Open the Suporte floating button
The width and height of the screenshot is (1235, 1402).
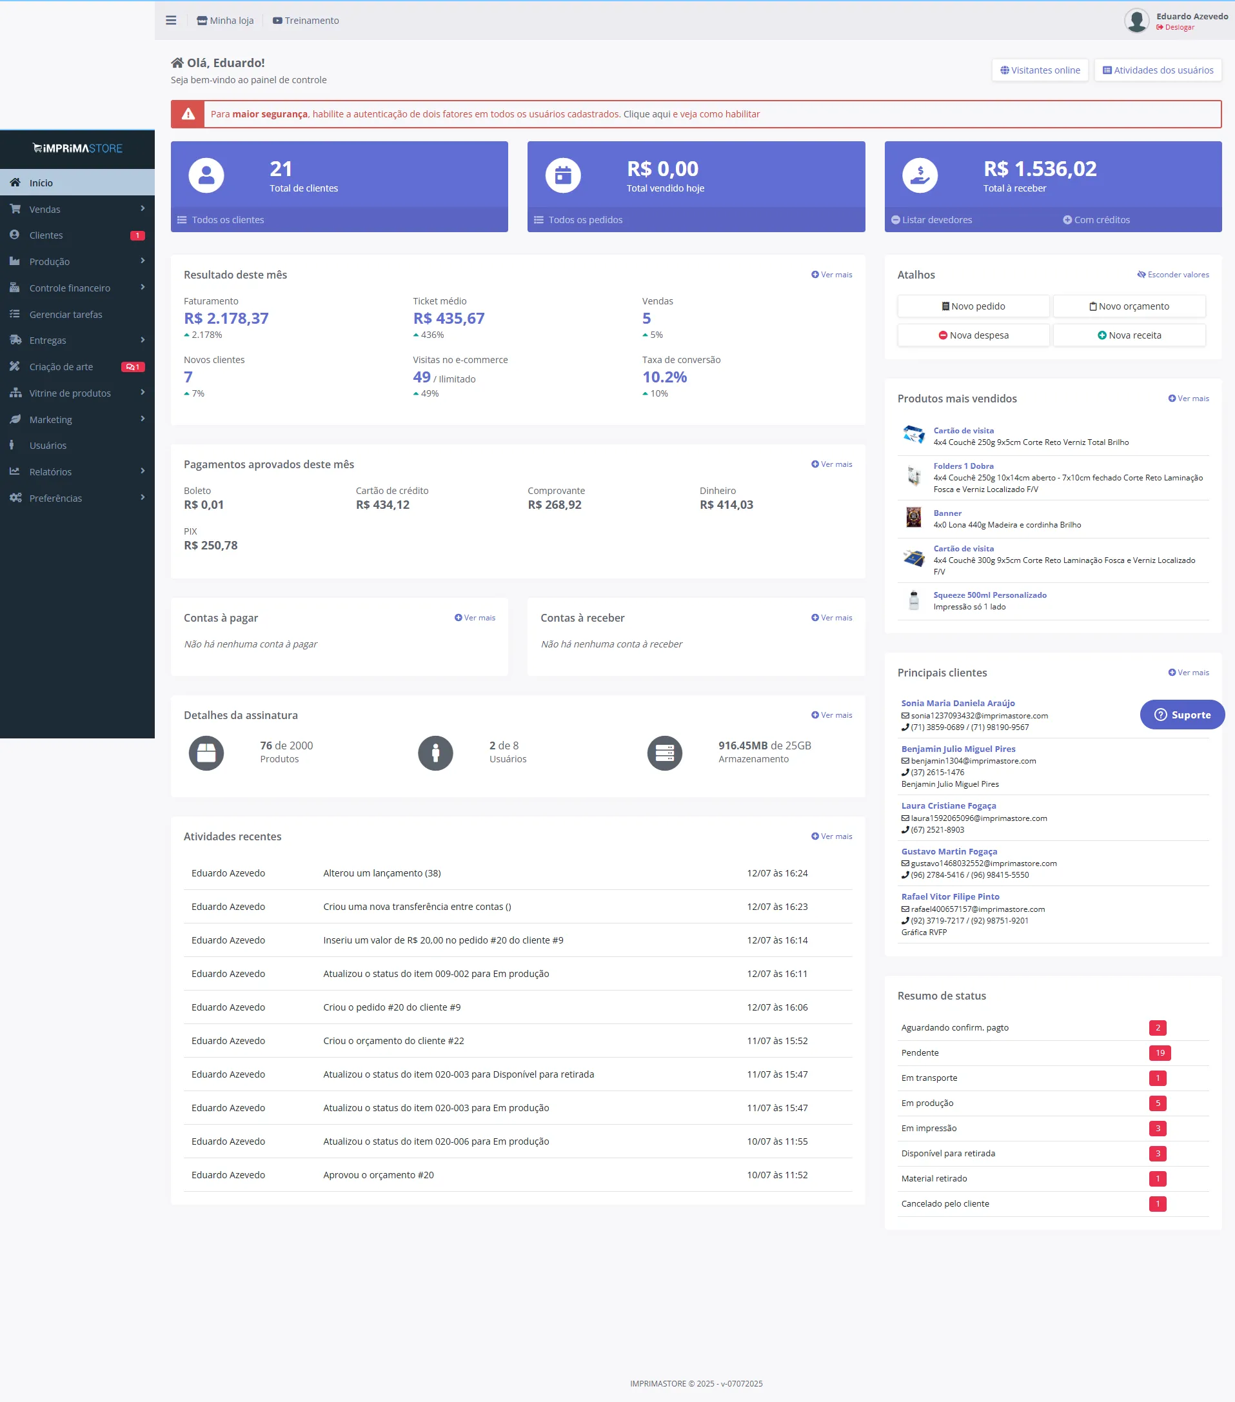pos(1182,715)
